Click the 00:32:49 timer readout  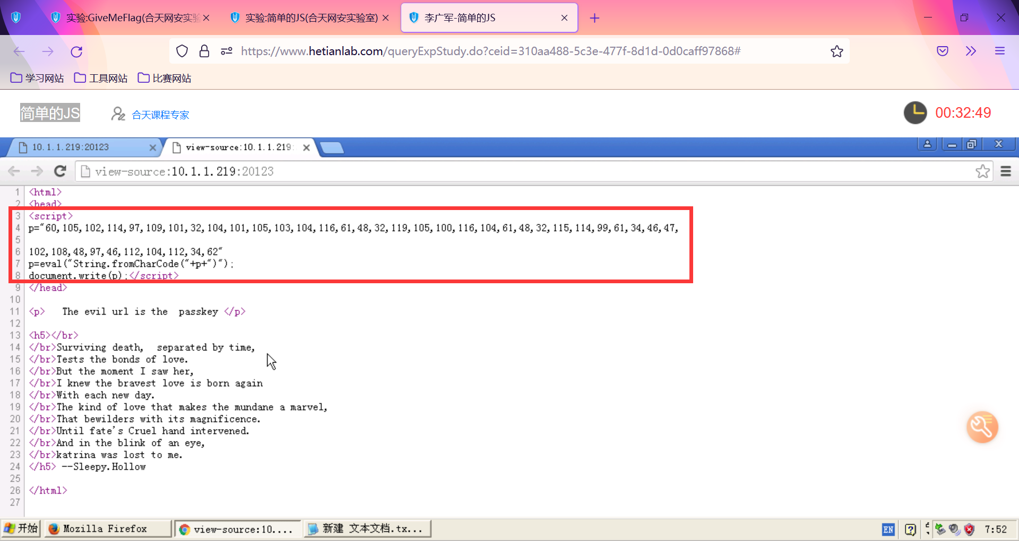[x=963, y=112]
